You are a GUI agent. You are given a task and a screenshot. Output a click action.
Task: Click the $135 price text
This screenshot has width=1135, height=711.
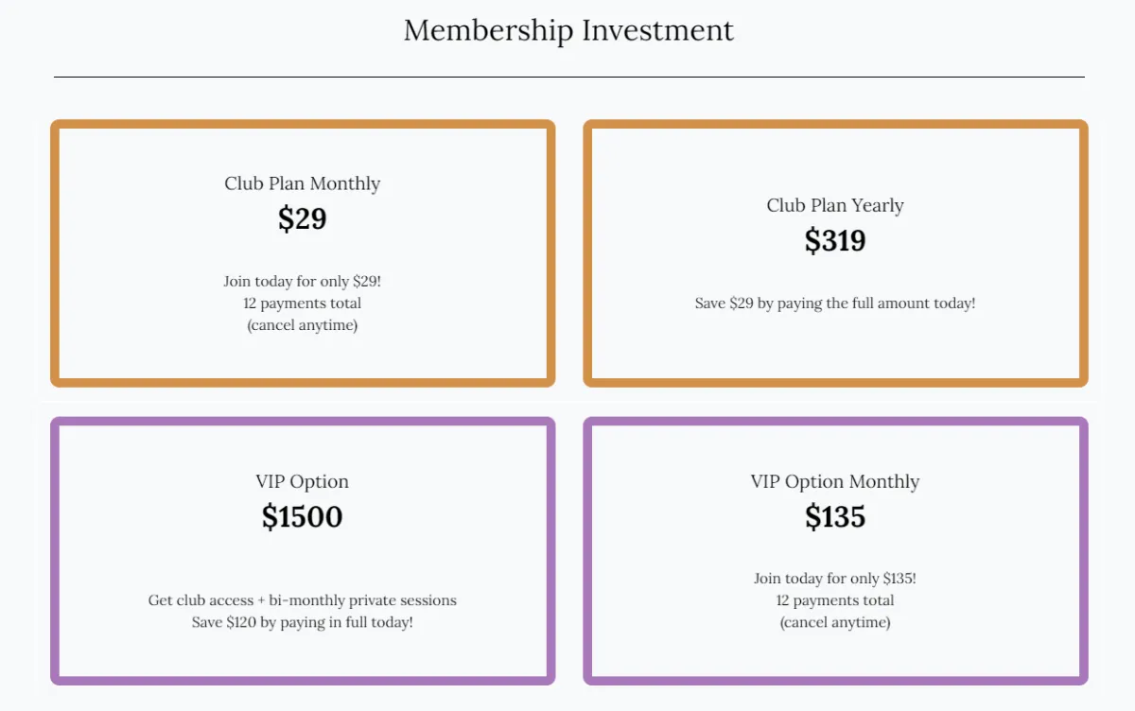coord(835,517)
